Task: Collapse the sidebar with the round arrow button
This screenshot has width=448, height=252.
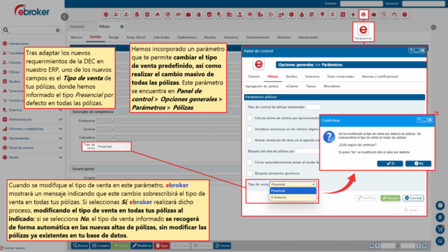Action: click(64, 17)
